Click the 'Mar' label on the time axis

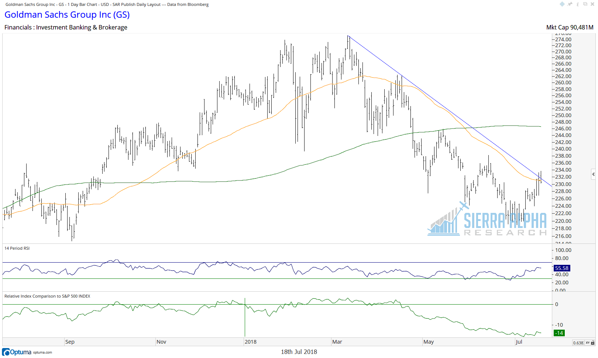(337, 342)
